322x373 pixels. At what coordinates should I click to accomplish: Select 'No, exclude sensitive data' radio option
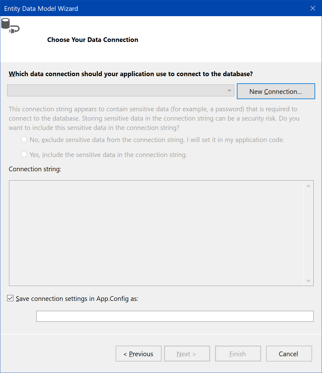(x=24, y=140)
